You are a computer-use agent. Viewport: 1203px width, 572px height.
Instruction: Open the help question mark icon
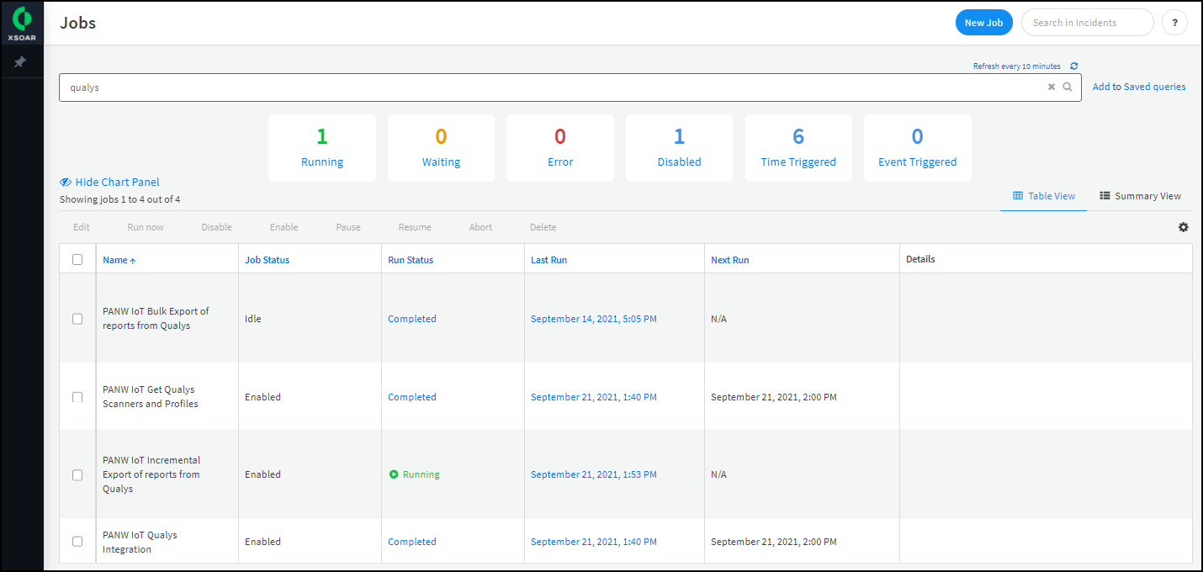pos(1174,23)
